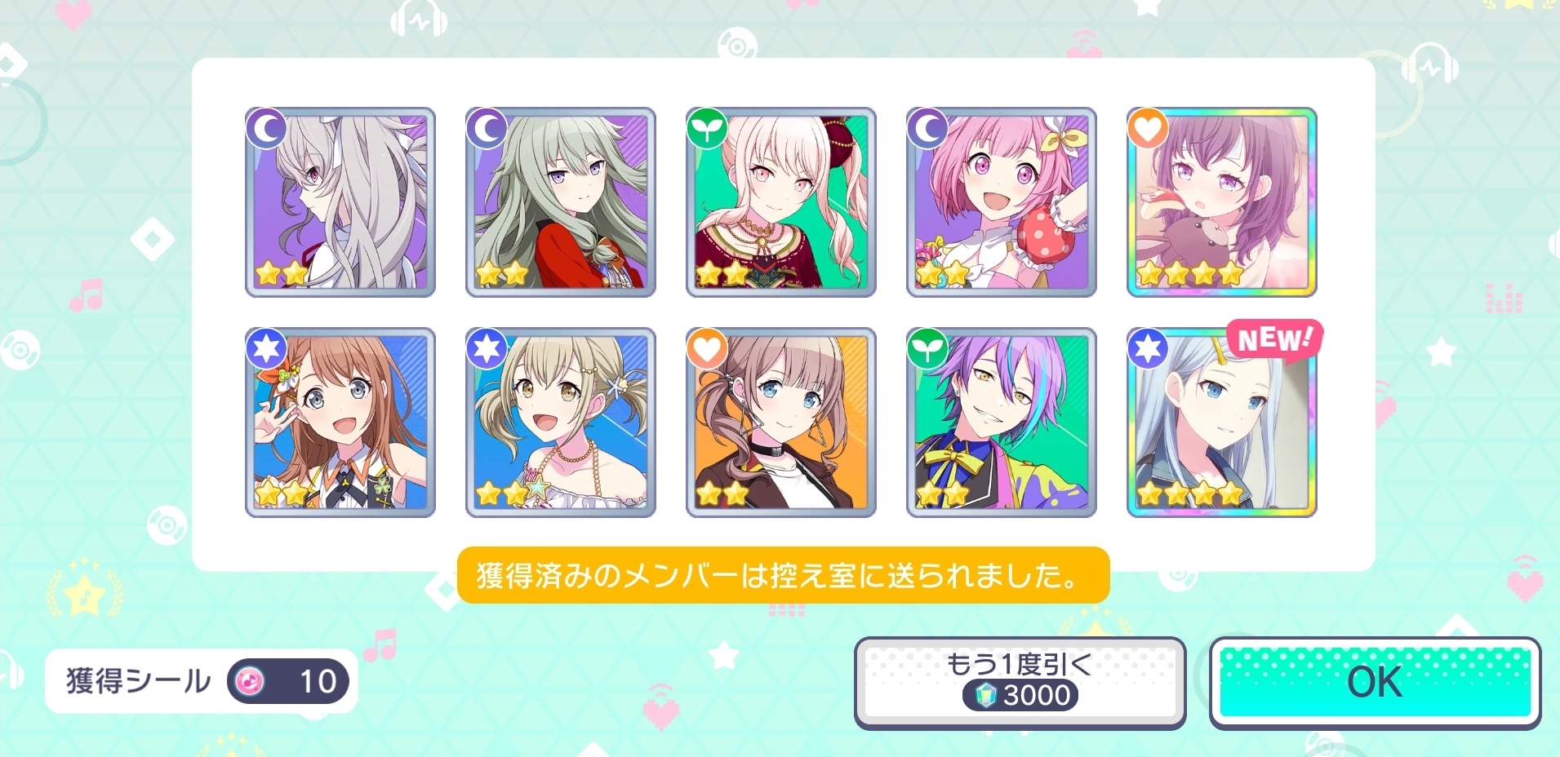
Task: Tap the NEW! badge on the last card
Action: [1274, 338]
